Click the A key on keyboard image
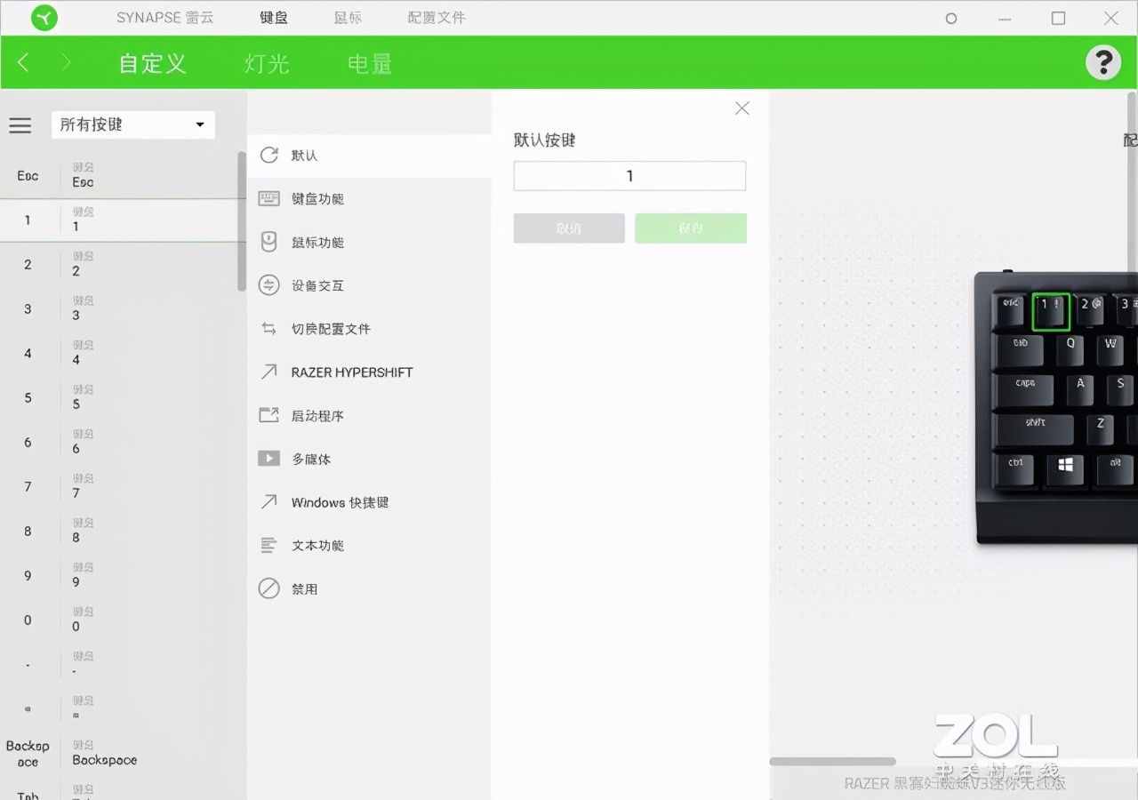The image size is (1138, 800). [1079, 388]
